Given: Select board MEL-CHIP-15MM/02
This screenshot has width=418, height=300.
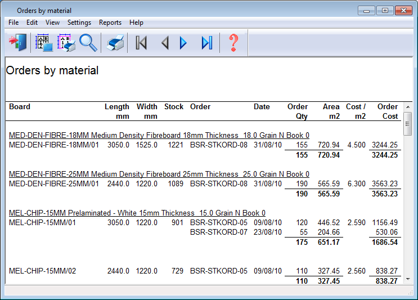Looking at the screenshot, I should [42, 271].
